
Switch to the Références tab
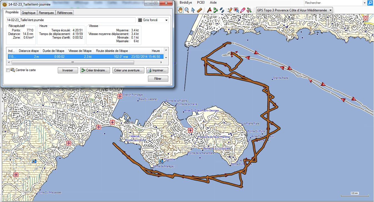point(65,13)
